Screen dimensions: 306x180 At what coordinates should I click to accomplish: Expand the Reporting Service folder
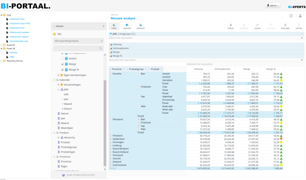coord(2,61)
